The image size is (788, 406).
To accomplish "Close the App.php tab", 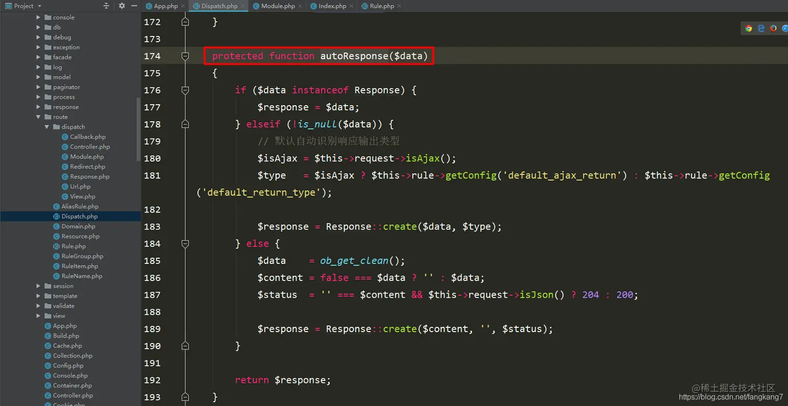I will pyautogui.click(x=182, y=6).
